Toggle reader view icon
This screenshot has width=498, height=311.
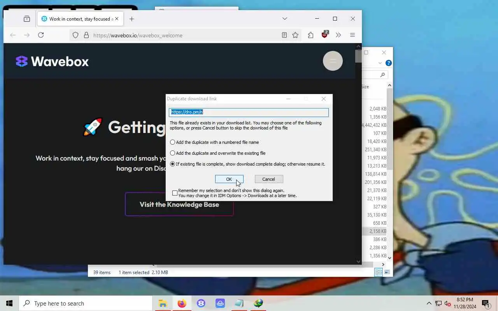(284, 35)
